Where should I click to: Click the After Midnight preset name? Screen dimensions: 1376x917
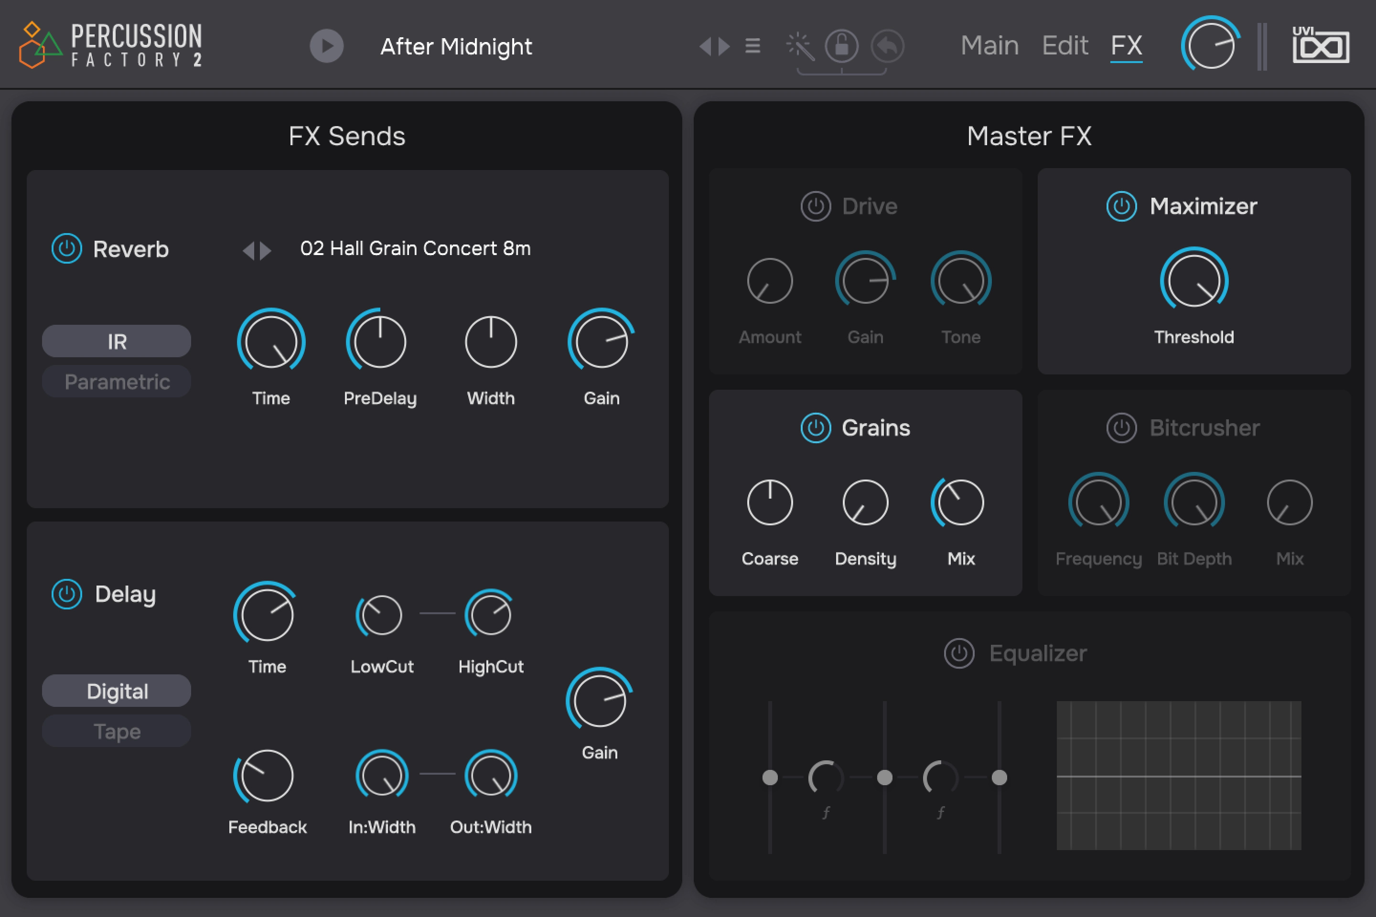click(456, 46)
